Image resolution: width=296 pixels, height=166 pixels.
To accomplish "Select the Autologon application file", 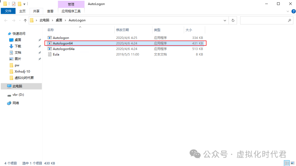I will 61,38.
